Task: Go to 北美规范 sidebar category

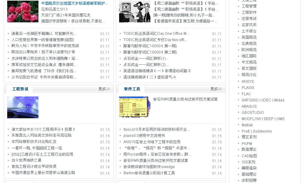Action: [249, 44]
